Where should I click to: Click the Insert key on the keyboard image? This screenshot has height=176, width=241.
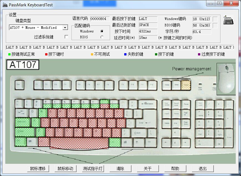[167, 114]
